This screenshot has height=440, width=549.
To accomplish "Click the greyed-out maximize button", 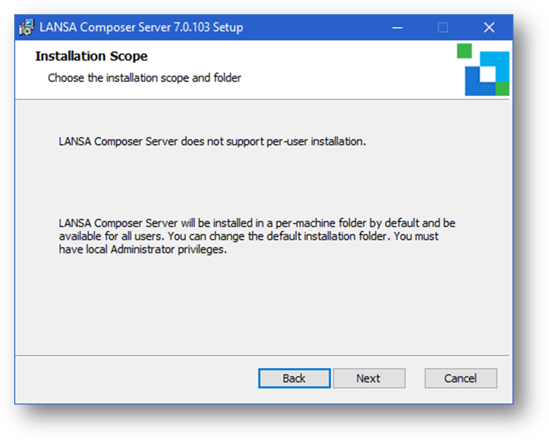I will click(x=442, y=28).
